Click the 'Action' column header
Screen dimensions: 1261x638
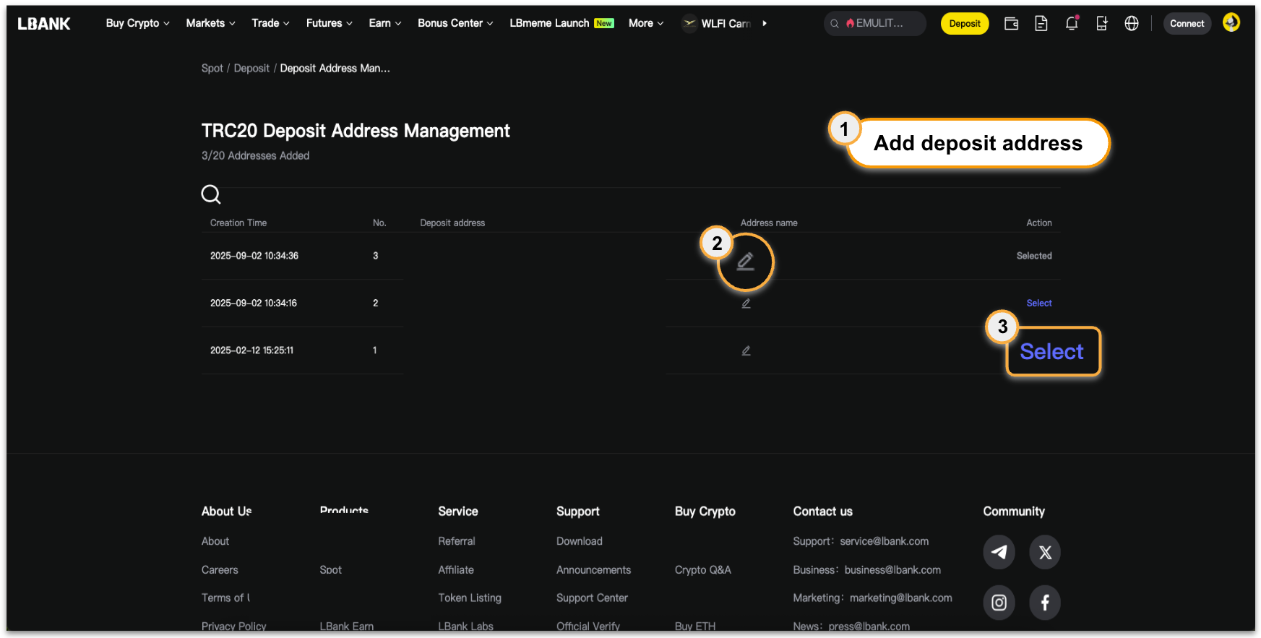1039,223
